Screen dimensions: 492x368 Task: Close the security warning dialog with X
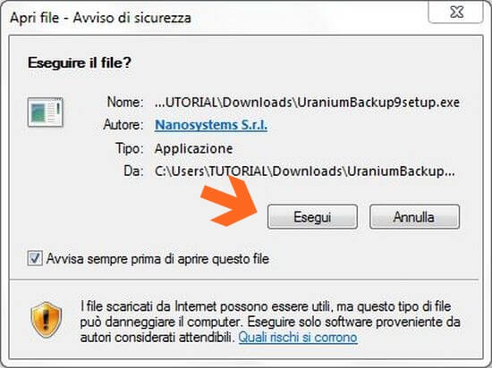click(x=456, y=13)
